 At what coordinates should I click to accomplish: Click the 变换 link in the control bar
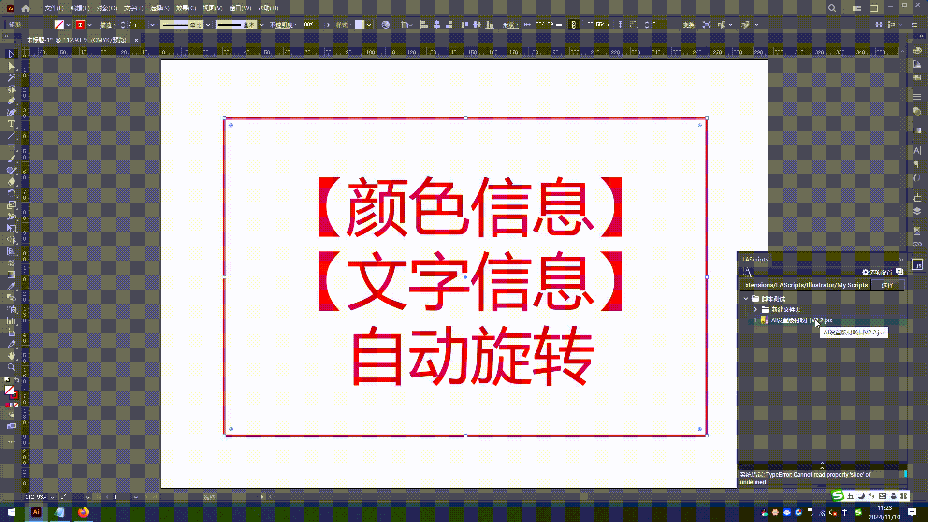click(x=688, y=25)
